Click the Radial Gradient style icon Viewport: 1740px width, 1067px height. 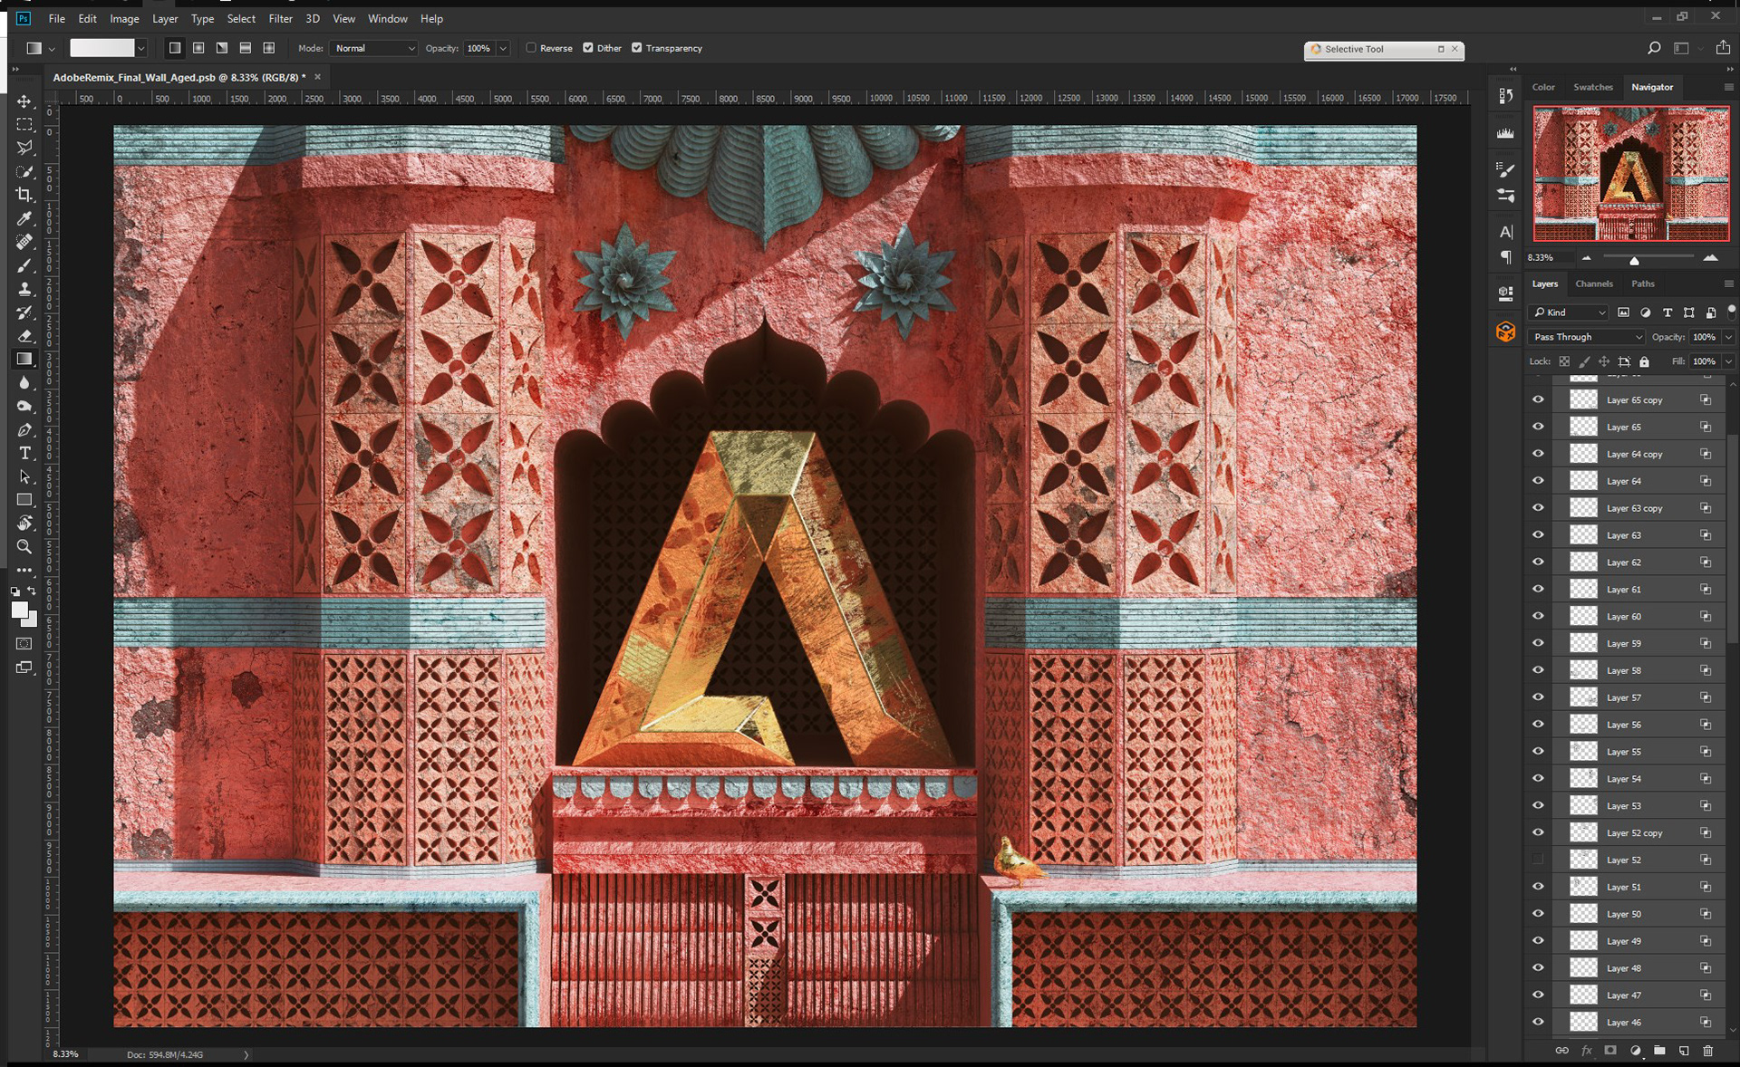pyautogui.click(x=198, y=48)
